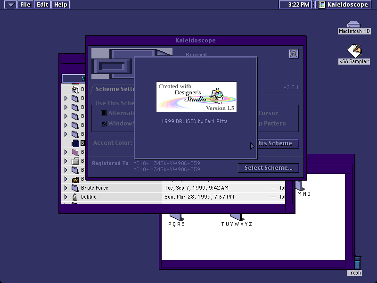The image size is (377, 283).
Task: Click the Name column header in list window
Action: click(x=74, y=78)
